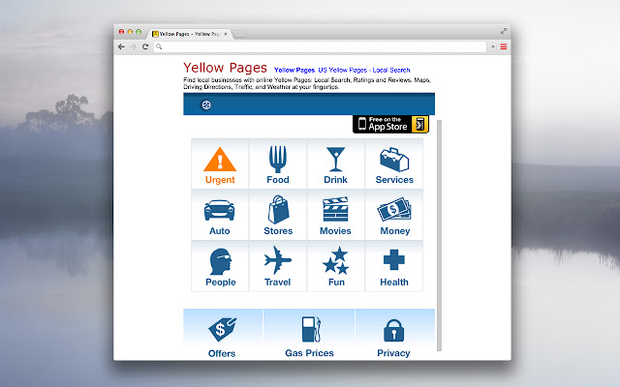Click the browser forward arrow
The image size is (620, 387).
point(134,46)
